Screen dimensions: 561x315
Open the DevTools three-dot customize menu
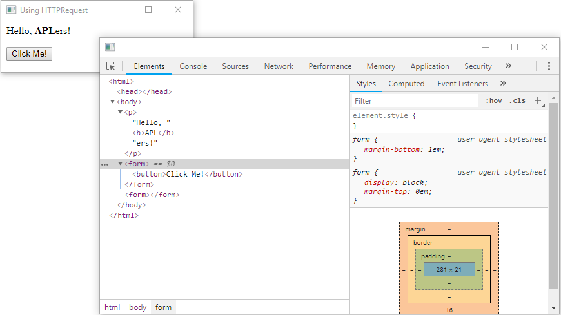coord(549,66)
